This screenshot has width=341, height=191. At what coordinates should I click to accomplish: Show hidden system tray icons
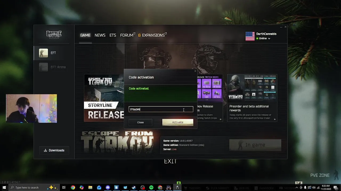(x=297, y=188)
